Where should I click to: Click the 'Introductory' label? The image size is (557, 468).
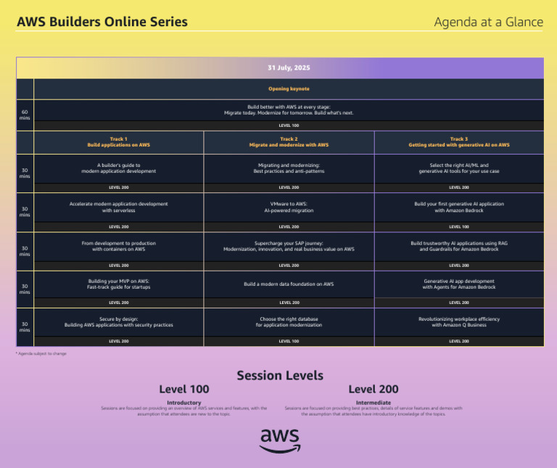pyautogui.click(x=184, y=403)
